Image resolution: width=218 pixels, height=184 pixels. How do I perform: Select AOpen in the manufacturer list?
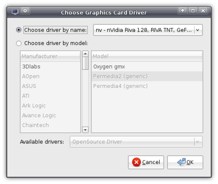(51, 76)
